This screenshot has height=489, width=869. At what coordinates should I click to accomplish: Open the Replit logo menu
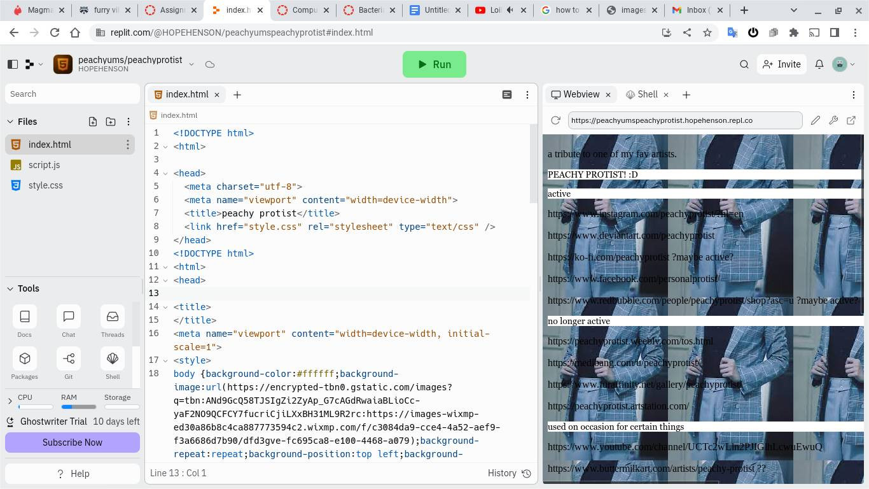[x=33, y=64]
